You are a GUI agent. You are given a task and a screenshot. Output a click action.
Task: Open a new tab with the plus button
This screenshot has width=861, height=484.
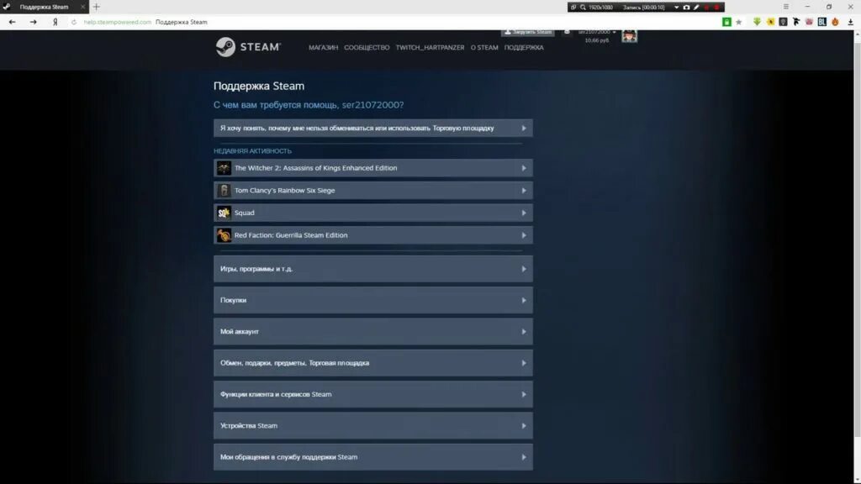(x=96, y=7)
